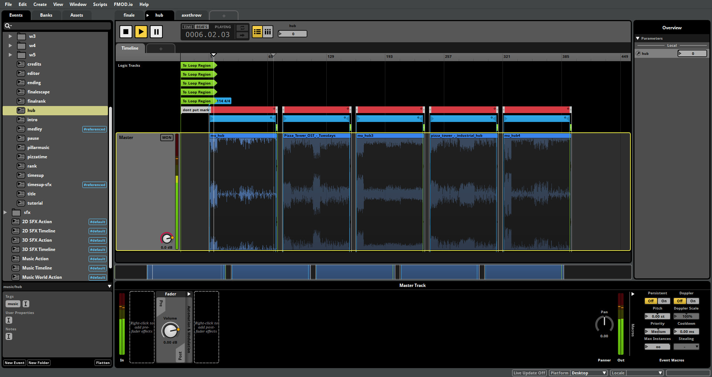Toggle the MON button on Master track
The height and width of the screenshot is (377, 712).
pyautogui.click(x=167, y=138)
